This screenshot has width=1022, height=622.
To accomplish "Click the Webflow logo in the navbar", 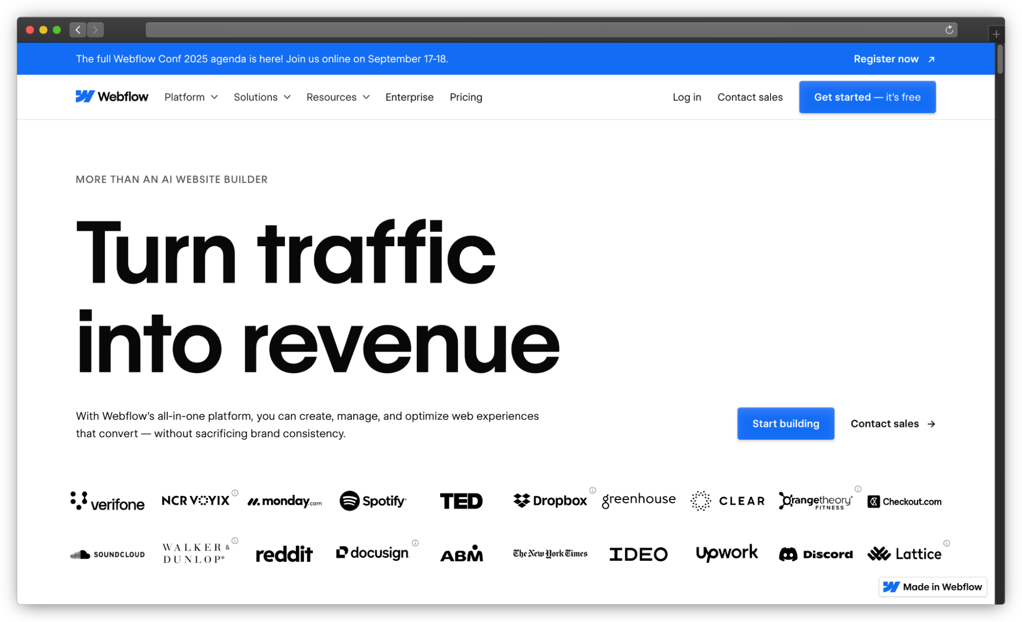I will click(x=112, y=97).
